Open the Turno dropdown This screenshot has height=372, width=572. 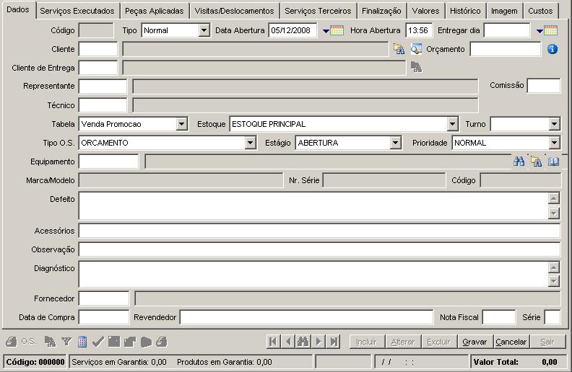[554, 124]
